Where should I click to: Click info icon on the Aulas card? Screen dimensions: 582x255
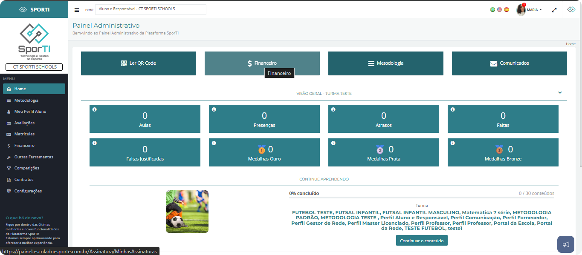pos(95,109)
